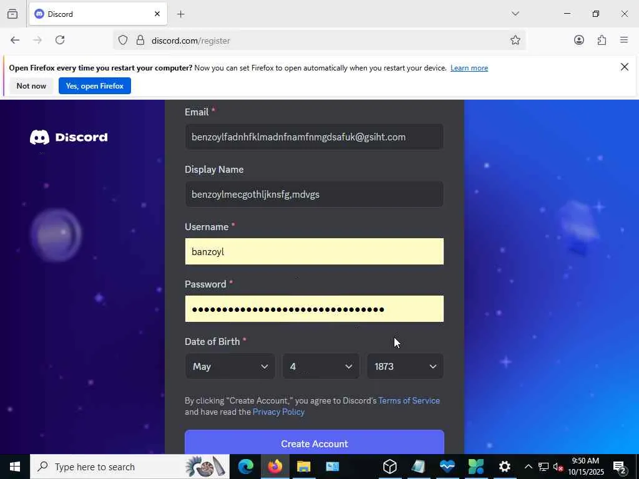The width and height of the screenshot is (639, 479).
Task: Select the Discord browser tab
Action: pos(98,14)
